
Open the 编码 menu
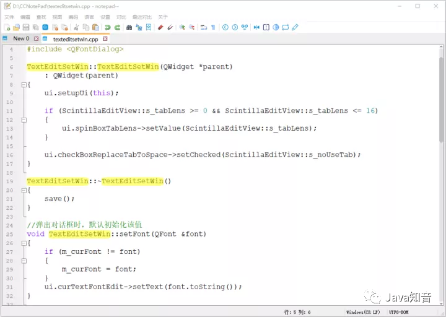pyautogui.click(x=73, y=17)
